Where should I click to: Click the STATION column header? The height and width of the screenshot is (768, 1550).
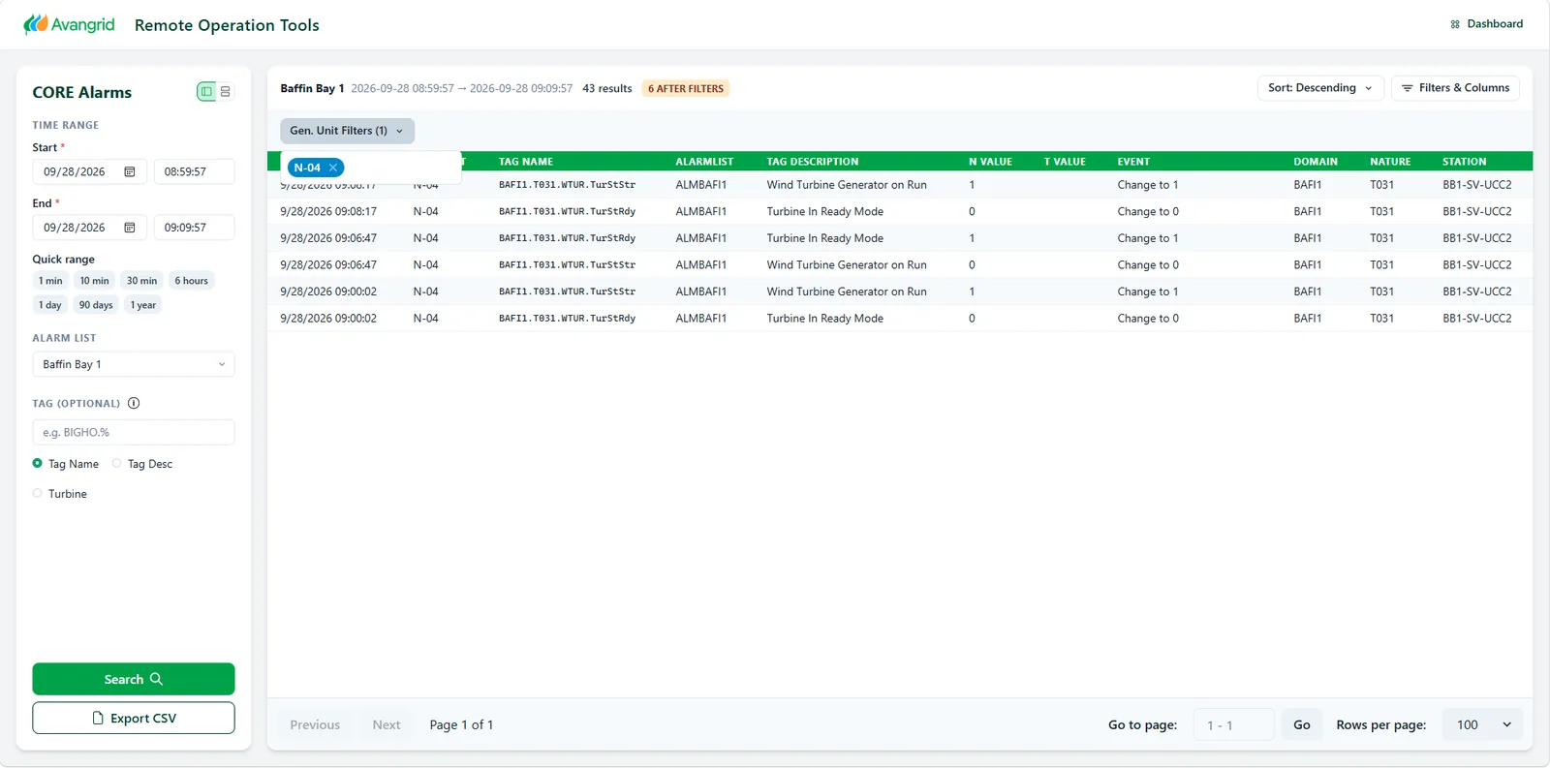[1464, 162]
